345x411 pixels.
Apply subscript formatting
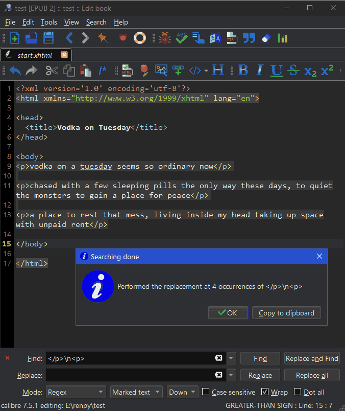(310, 71)
